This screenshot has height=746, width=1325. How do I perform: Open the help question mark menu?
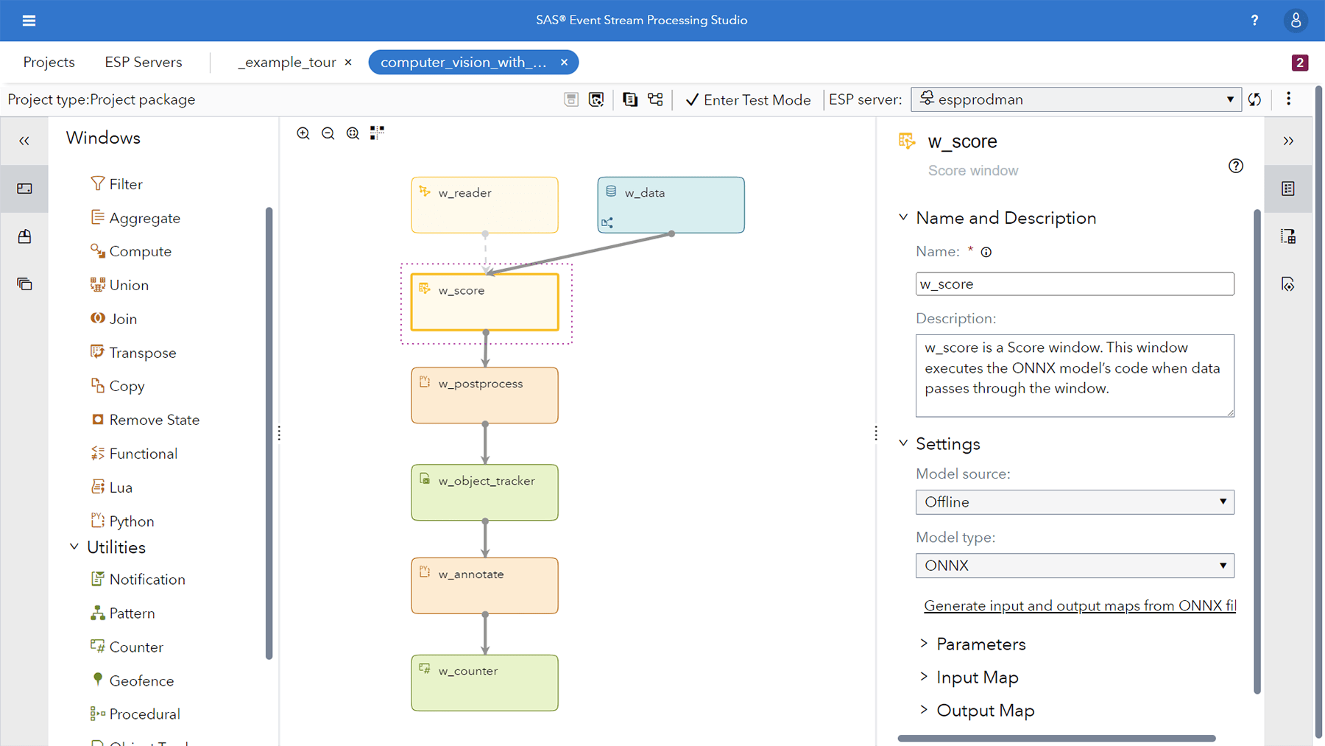[1254, 21]
